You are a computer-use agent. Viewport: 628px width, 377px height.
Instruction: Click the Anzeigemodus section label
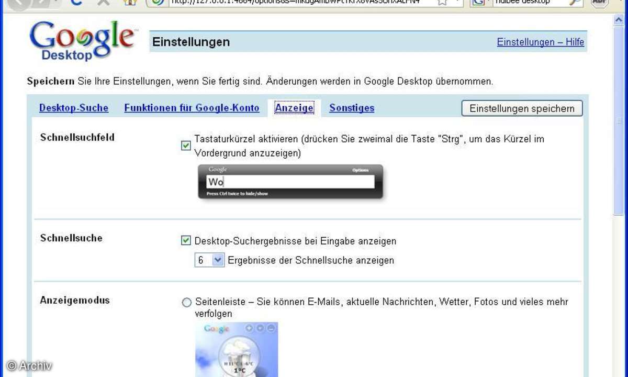(x=75, y=301)
